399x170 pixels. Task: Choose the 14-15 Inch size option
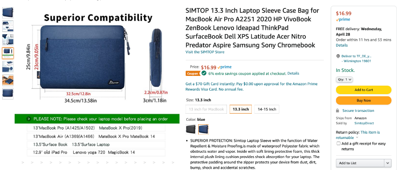tap(267, 109)
